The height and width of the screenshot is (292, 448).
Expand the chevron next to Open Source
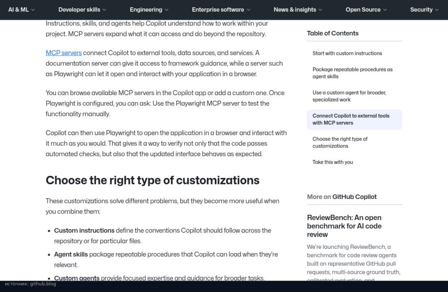pyautogui.click(x=385, y=10)
